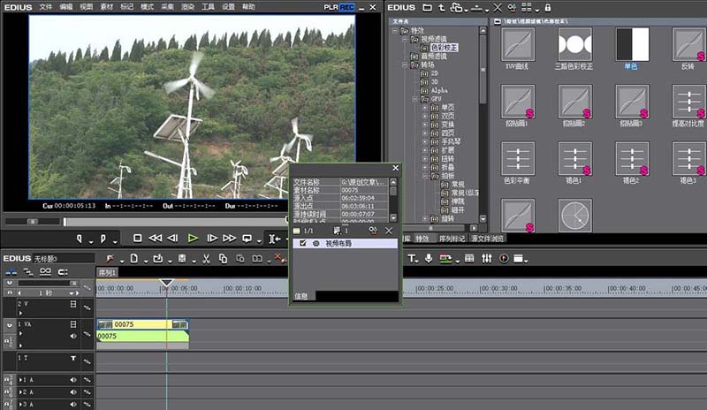Select the YUV曲线 effect thumbnail

click(x=518, y=44)
